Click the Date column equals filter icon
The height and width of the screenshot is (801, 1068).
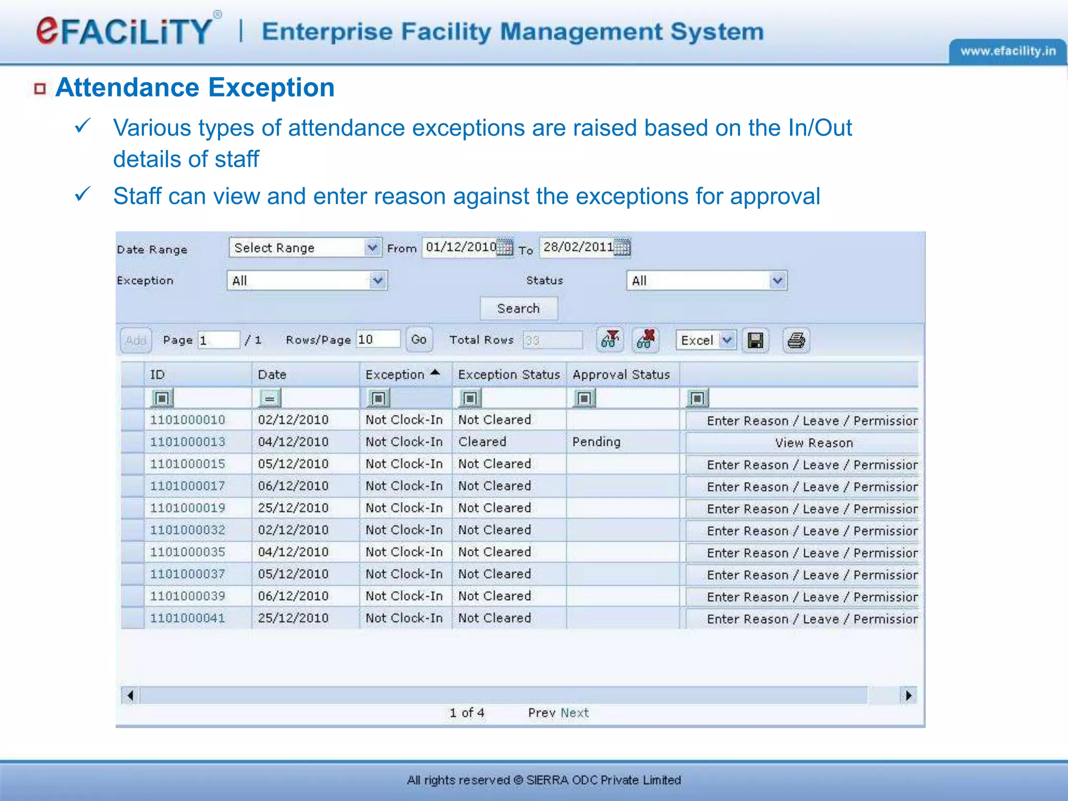[270, 399]
